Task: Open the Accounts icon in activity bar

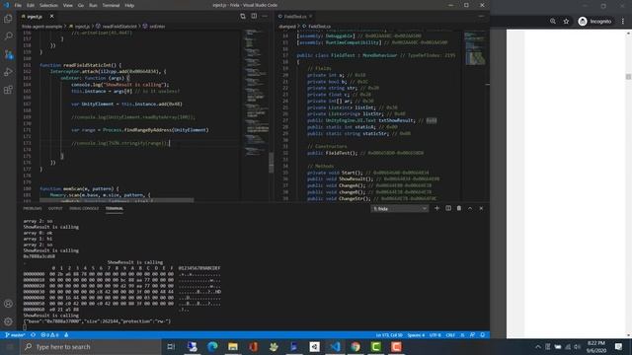Action: pyautogui.click(x=8, y=304)
